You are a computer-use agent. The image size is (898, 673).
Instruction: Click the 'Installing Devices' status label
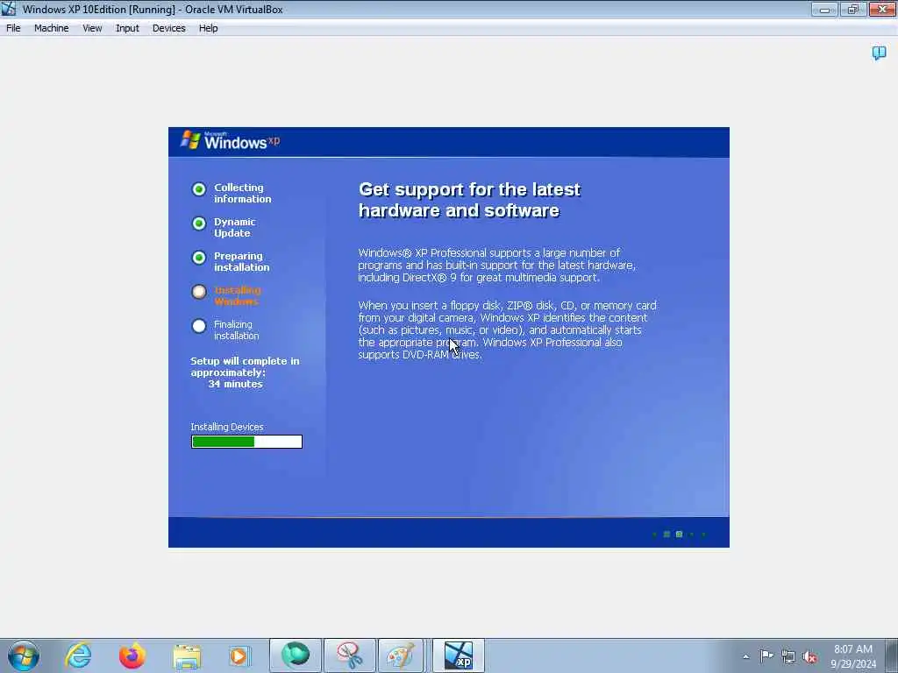(227, 427)
